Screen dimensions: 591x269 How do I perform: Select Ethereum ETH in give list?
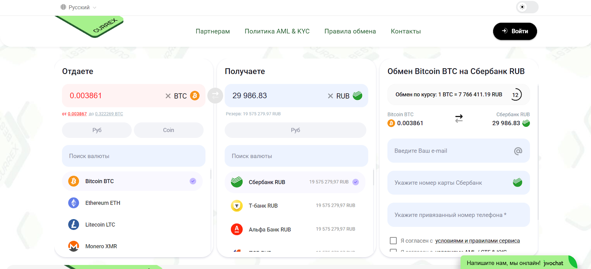tap(132, 203)
